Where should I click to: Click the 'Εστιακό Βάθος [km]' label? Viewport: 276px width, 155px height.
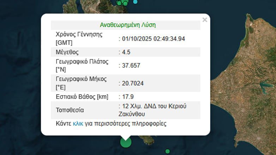(x=82, y=97)
